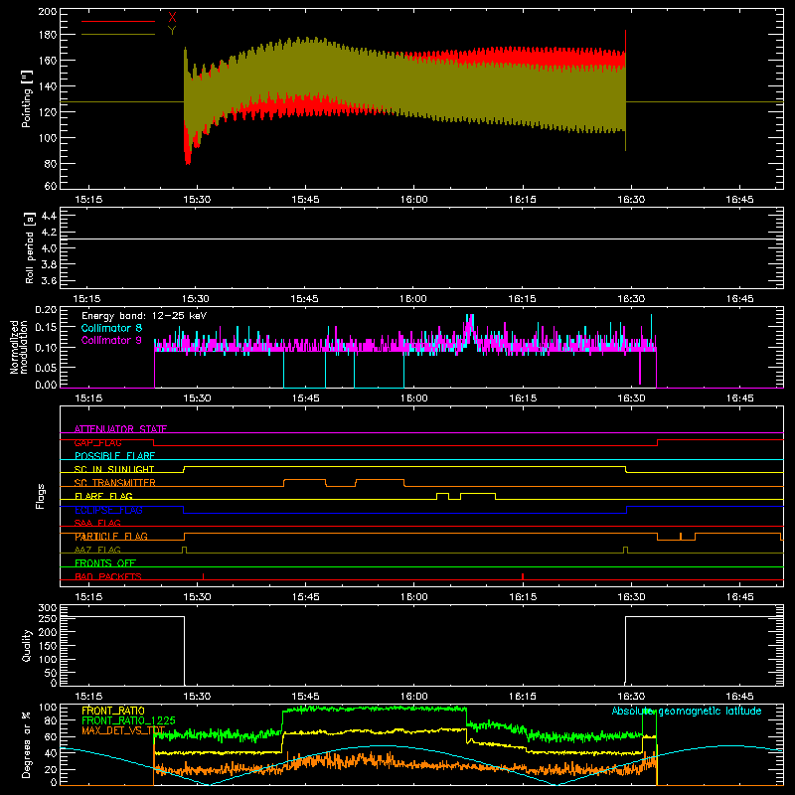Click the AAZ_FLAG pulse near 16:29
Viewport: 795px width, 795px height.
tap(626, 550)
